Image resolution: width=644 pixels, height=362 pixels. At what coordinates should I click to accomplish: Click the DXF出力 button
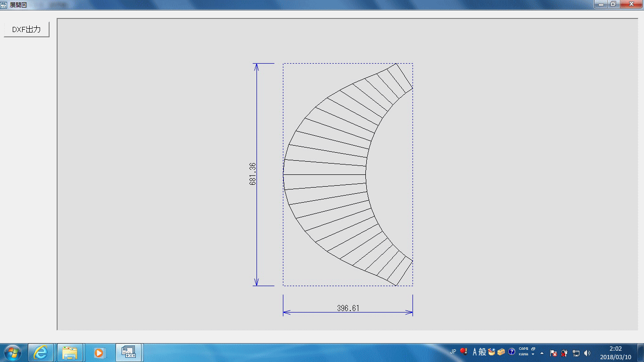pyautogui.click(x=26, y=29)
